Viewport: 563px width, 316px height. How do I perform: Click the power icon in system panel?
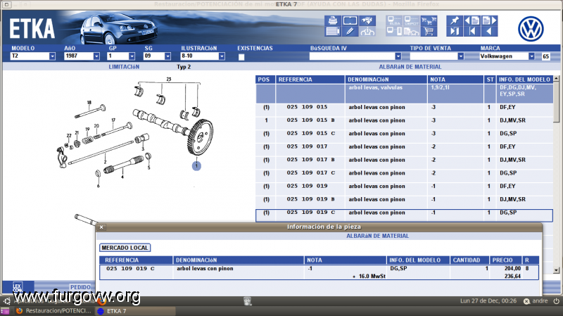point(556,301)
